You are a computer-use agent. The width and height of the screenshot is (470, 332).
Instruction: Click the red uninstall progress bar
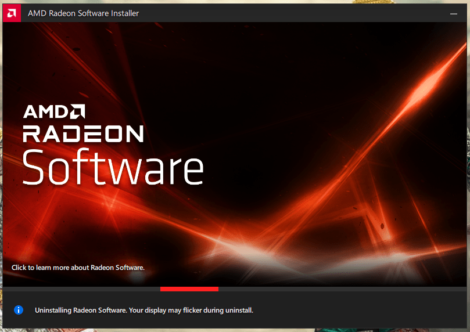tap(189, 289)
